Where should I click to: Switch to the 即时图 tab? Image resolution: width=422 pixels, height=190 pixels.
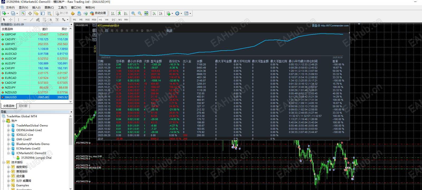pos(23,106)
